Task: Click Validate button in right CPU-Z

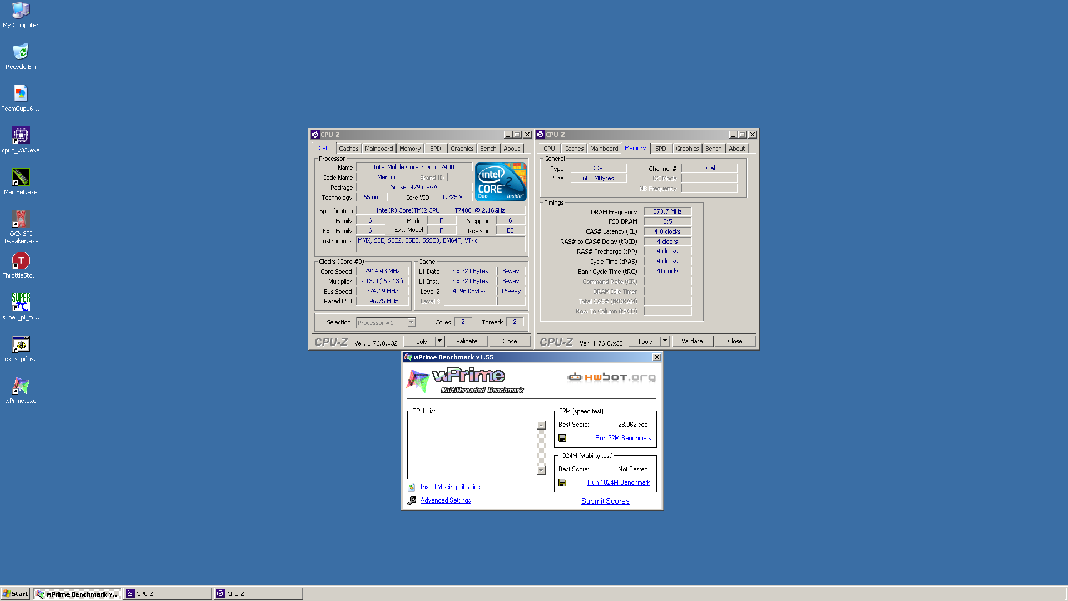Action: coord(692,341)
